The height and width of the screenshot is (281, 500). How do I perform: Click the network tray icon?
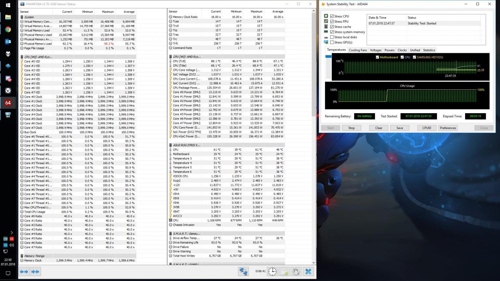tap(5, 251)
